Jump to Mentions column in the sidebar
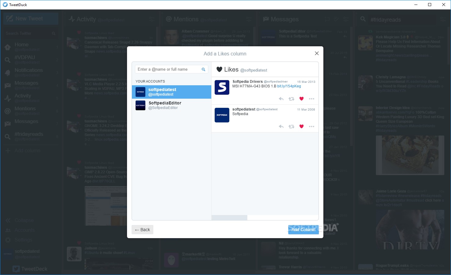The width and height of the screenshot is (451, 275). pyautogui.click(x=31, y=111)
